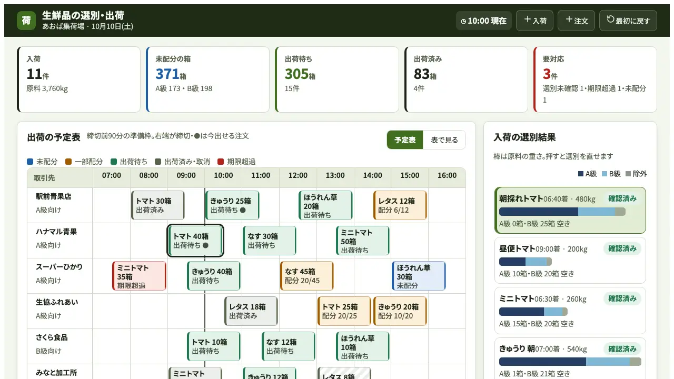Screen dimensions: 674x379
Task: Click the 出荷済み・取消 gray legend swatch
Action: (158, 162)
